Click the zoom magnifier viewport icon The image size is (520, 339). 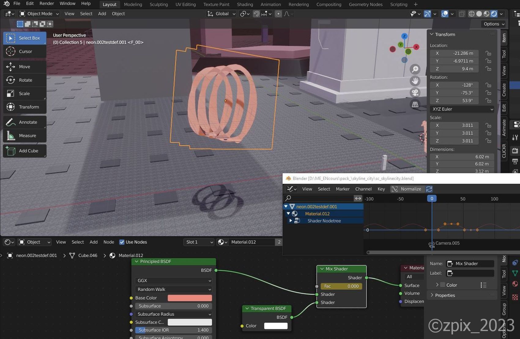pyautogui.click(x=415, y=69)
